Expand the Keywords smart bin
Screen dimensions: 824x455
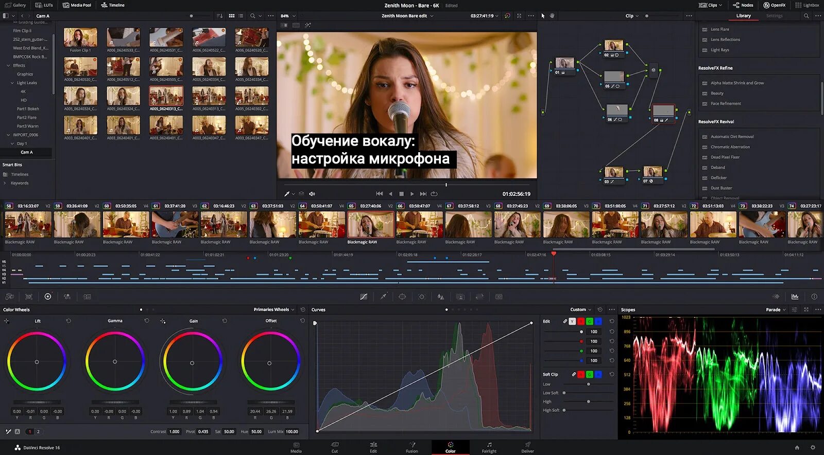5,183
